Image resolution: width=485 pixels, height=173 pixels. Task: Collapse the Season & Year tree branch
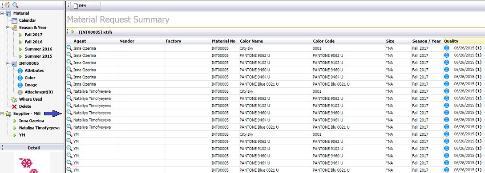[8, 28]
